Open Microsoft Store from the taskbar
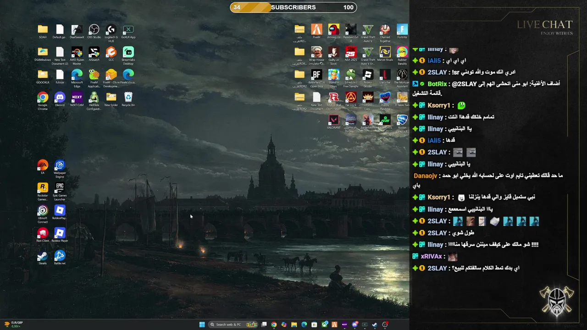Screen dimensions: 587x330 tap(314, 324)
